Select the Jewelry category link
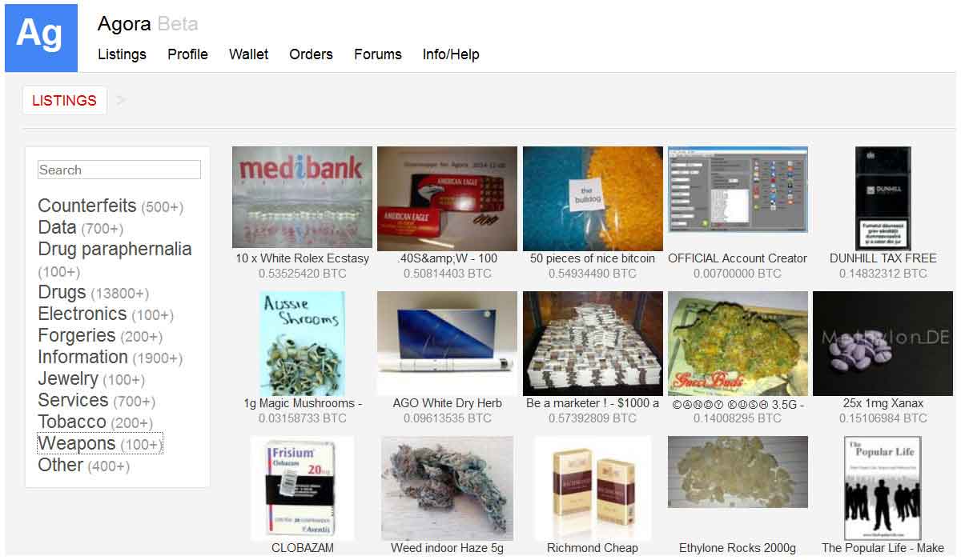Screen dimensions: 961x560 click(x=68, y=378)
